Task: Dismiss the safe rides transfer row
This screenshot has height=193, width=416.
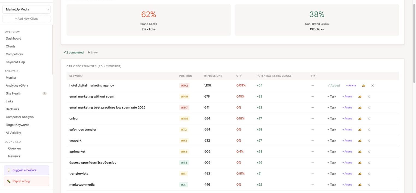Action: click(x=369, y=130)
